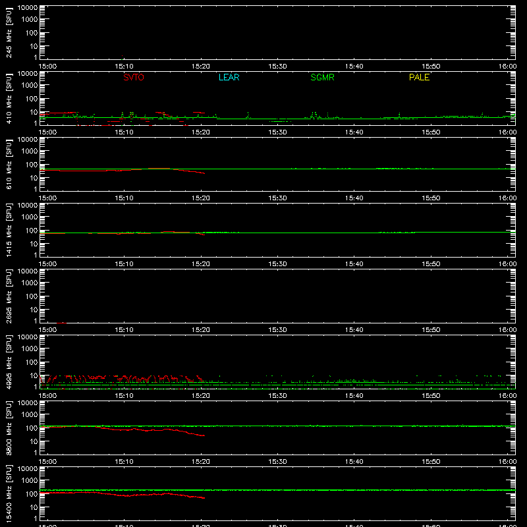The image size is (527, 527).
Task: Click the 10 tick label on 15400 MHz axis
Action: [x=34, y=507]
